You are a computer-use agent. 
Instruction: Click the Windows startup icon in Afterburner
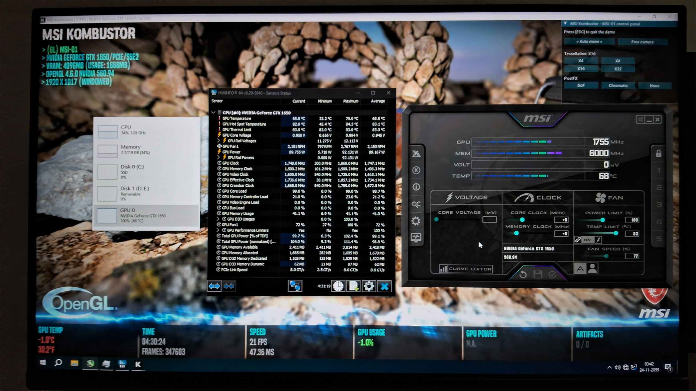click(x=640, y=119)
